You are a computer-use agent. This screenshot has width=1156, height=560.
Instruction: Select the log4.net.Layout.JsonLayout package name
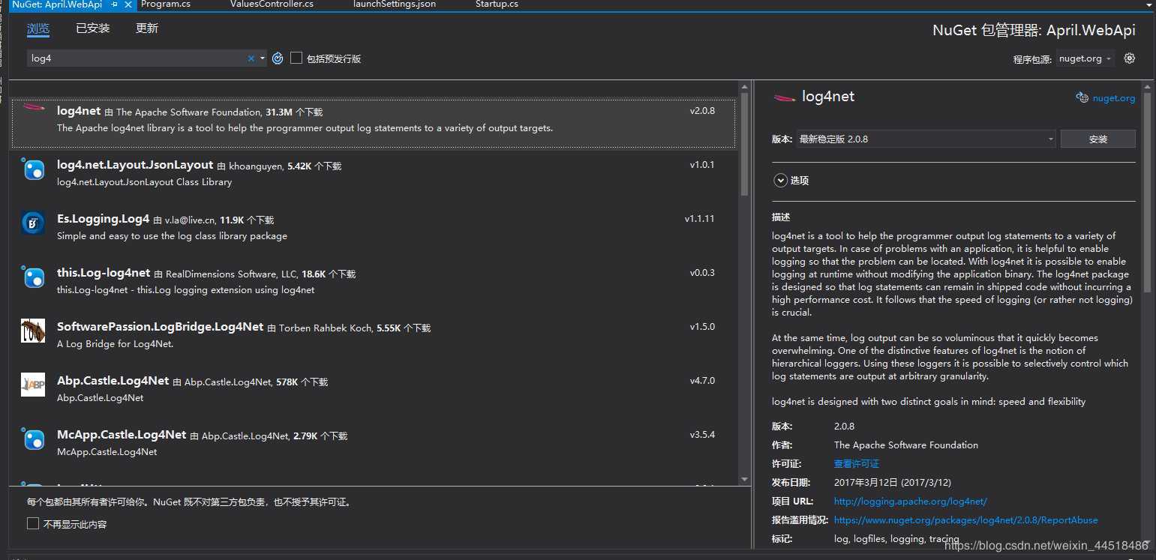pos(135,165)
